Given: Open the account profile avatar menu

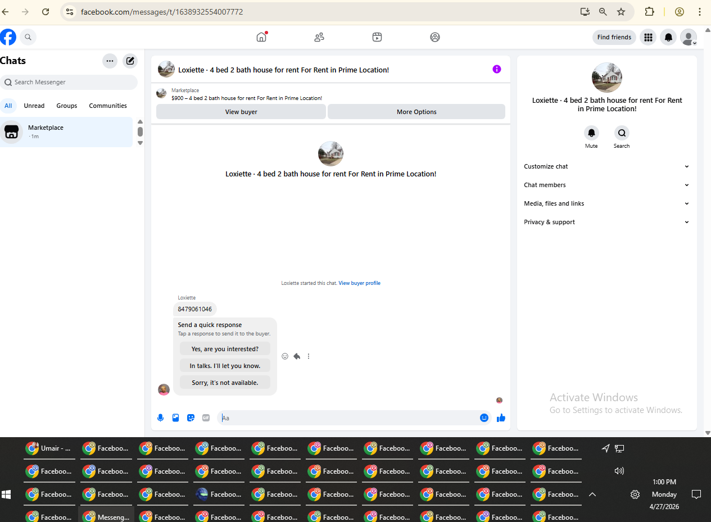Looking at the screenshot, I should tap(689, 37).
